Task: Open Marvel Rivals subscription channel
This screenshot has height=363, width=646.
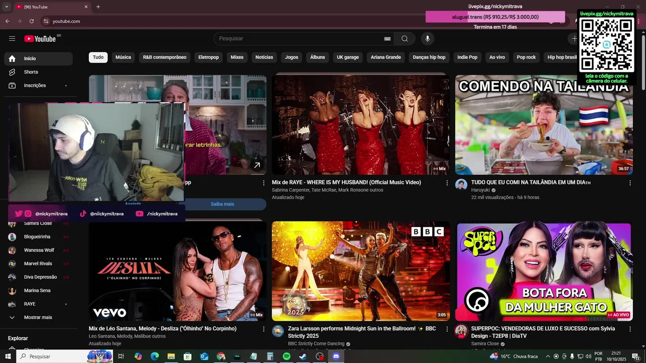Action: [38, 264]
